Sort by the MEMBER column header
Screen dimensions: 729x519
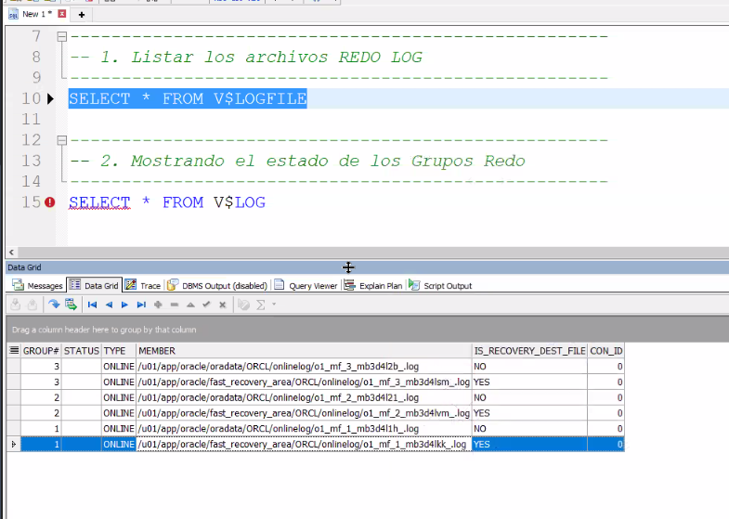click(303, 351)
